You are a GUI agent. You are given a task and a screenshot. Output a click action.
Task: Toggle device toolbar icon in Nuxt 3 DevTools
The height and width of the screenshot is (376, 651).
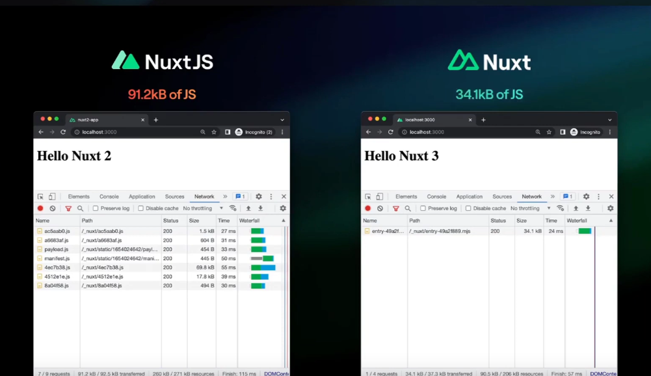379,196
